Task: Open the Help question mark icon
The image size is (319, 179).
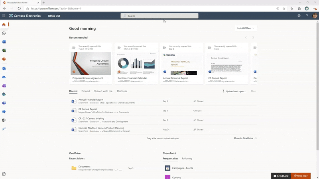Action: [x=307, y=16]
